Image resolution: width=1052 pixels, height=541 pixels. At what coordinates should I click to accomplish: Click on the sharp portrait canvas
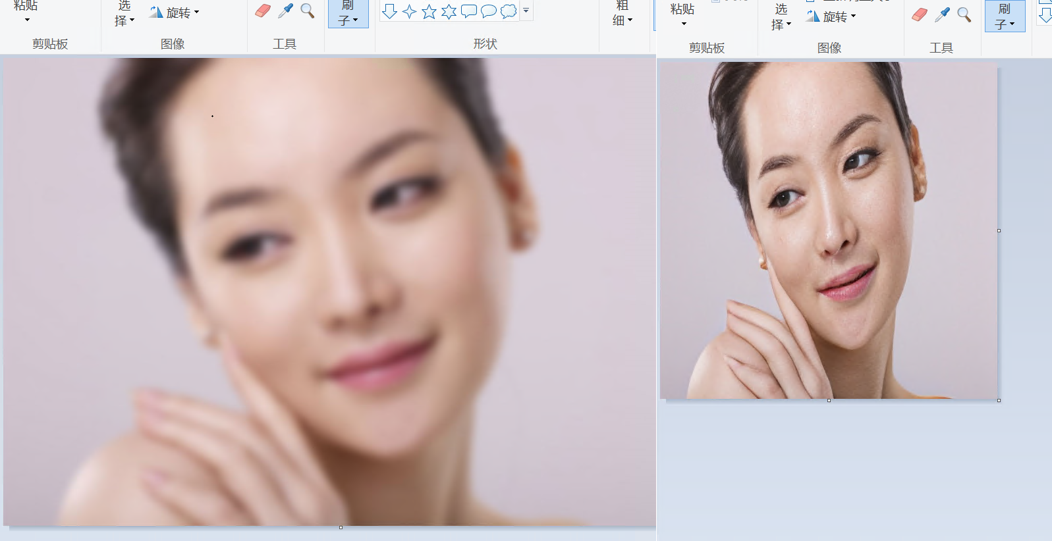click(x=829, y=230)
